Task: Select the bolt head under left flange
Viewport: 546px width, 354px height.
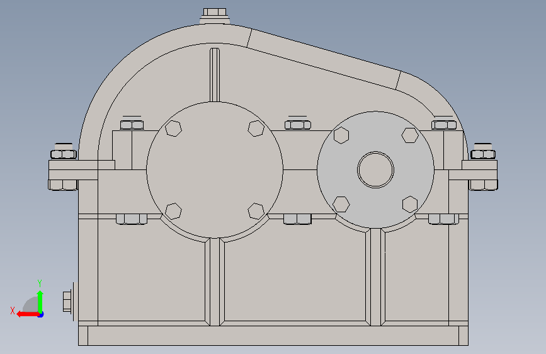Action: click(x=63, y=185)
